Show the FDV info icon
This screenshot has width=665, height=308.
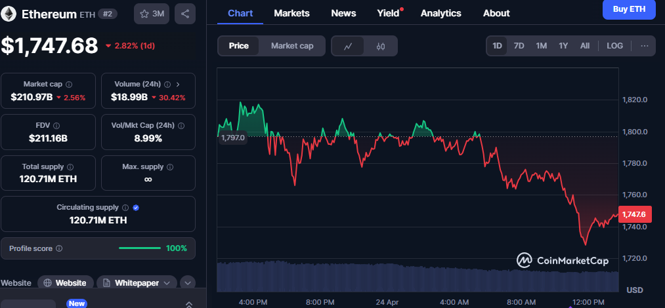[56, 126]
